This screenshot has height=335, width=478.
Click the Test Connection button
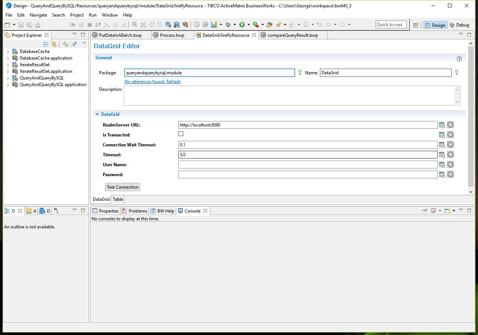122,187
